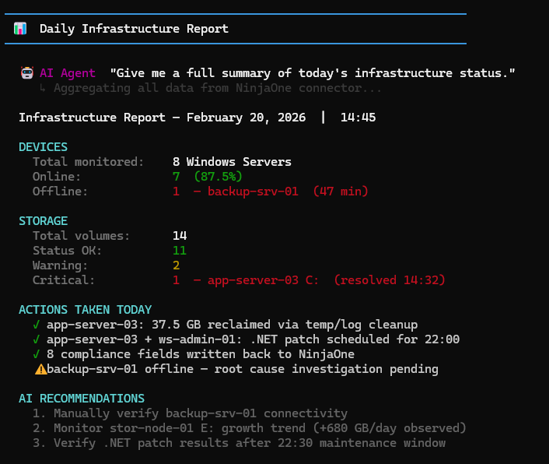Click the green checkmark beside 37.5 GB reclaimed
Image resolution: width=549 pixels, height=464 pixels.
click(x=36, y=325)
